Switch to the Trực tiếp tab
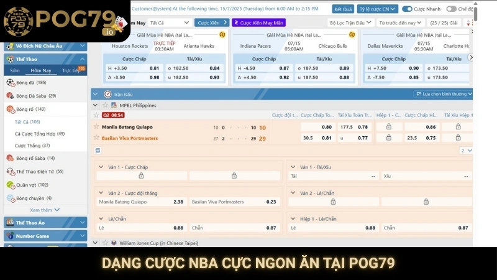The height and width of the screenshot is (280, 497). 71,70
